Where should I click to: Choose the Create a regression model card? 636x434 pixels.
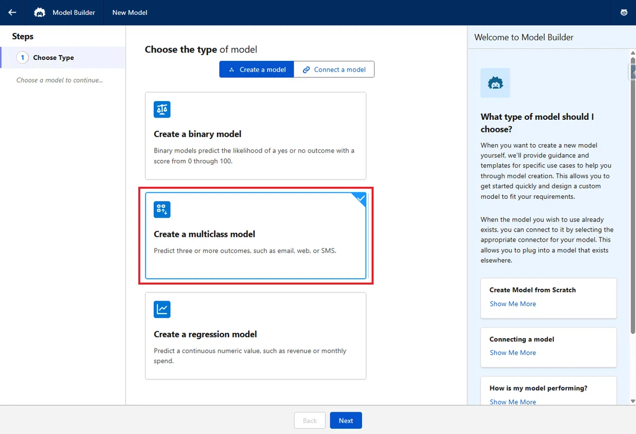(x=255, y=336)
